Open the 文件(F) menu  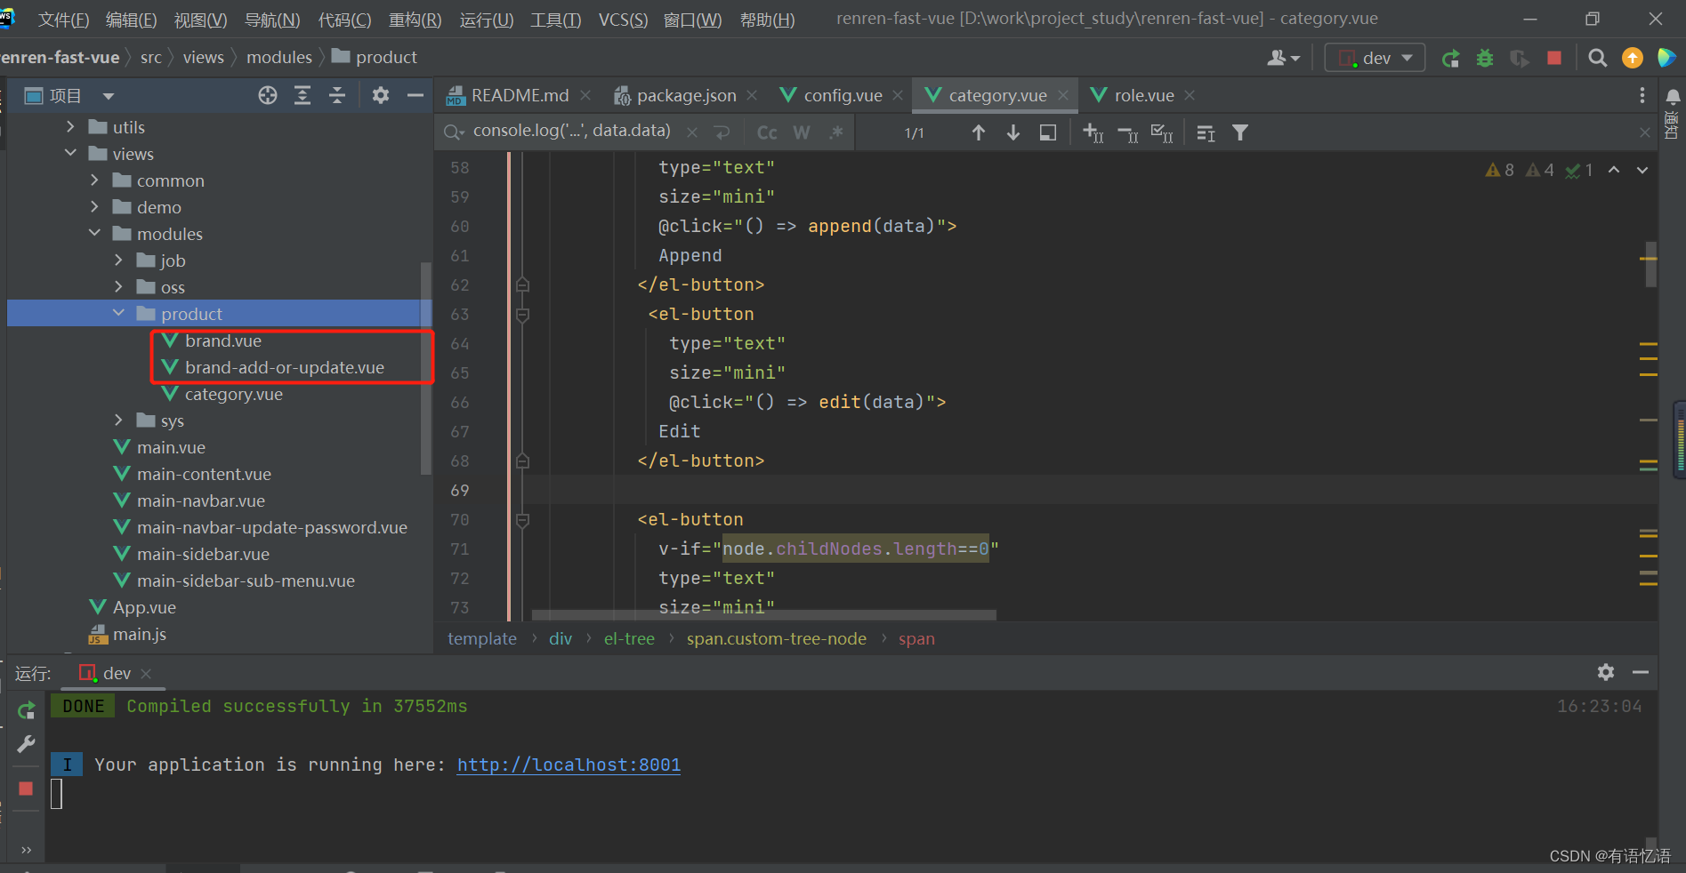coord(63,20)
